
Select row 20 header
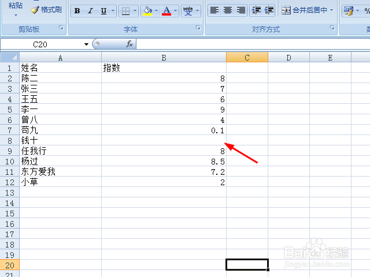[x=10, y=265]
